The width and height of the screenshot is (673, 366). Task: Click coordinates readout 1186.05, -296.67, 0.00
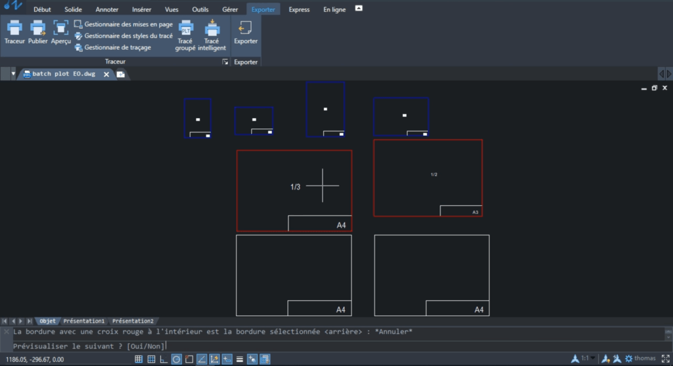pos(35,359)
